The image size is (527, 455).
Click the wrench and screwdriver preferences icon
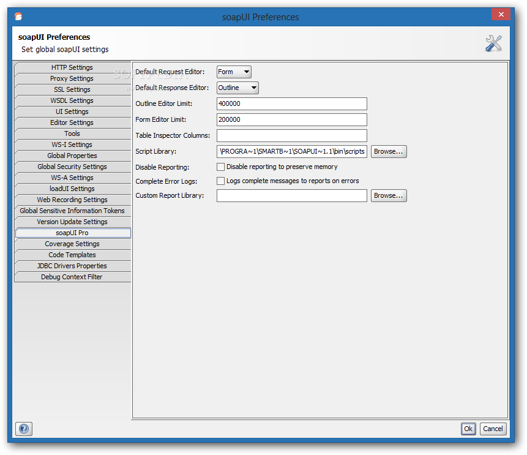tap(493, 43)
